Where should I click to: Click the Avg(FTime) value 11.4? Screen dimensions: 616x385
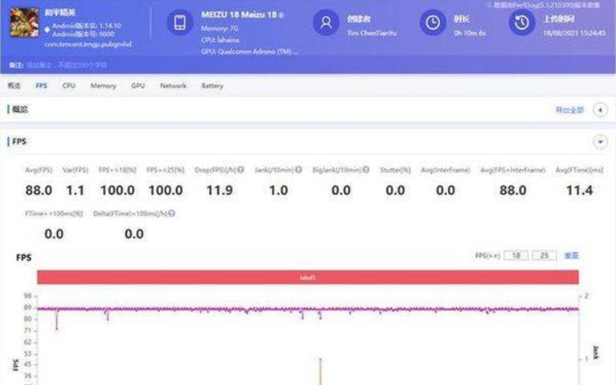[x=580, y=190]
